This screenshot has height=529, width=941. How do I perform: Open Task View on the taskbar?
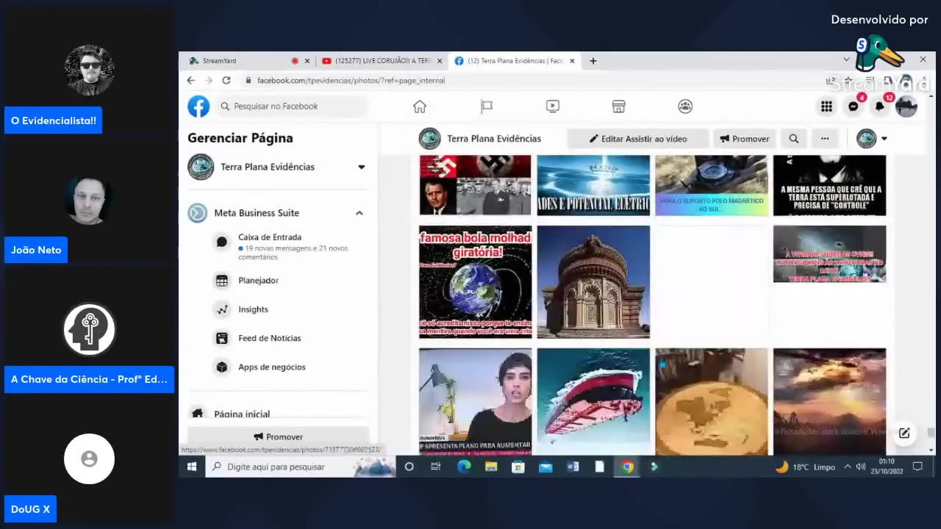coord(436,467)
